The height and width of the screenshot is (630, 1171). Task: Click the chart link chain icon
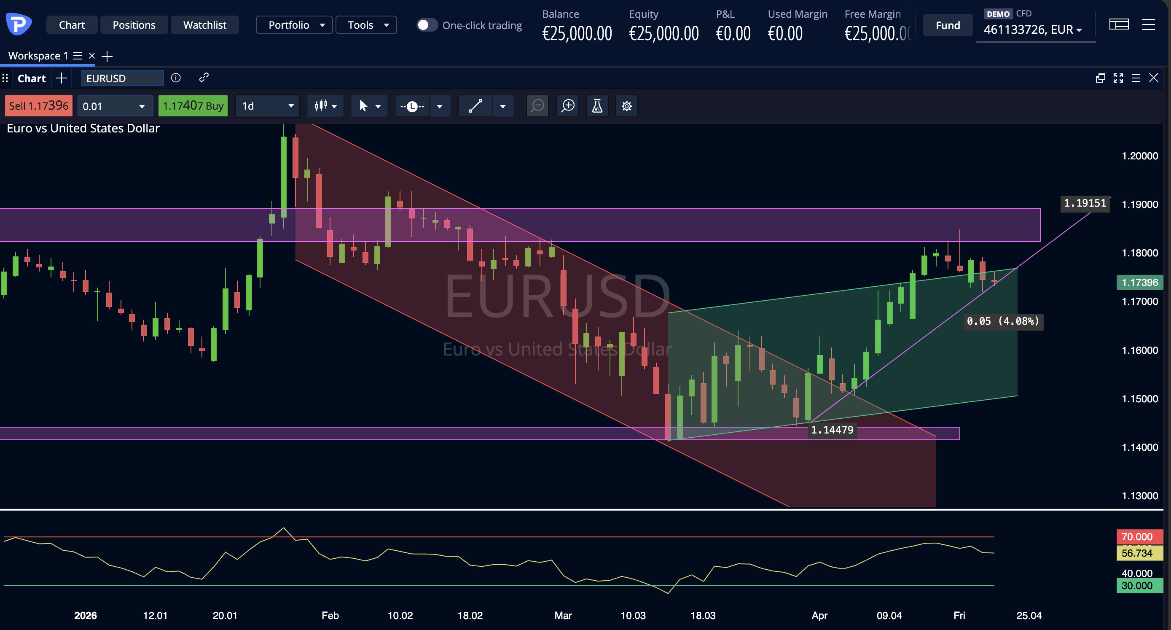[x=204, y=77]
